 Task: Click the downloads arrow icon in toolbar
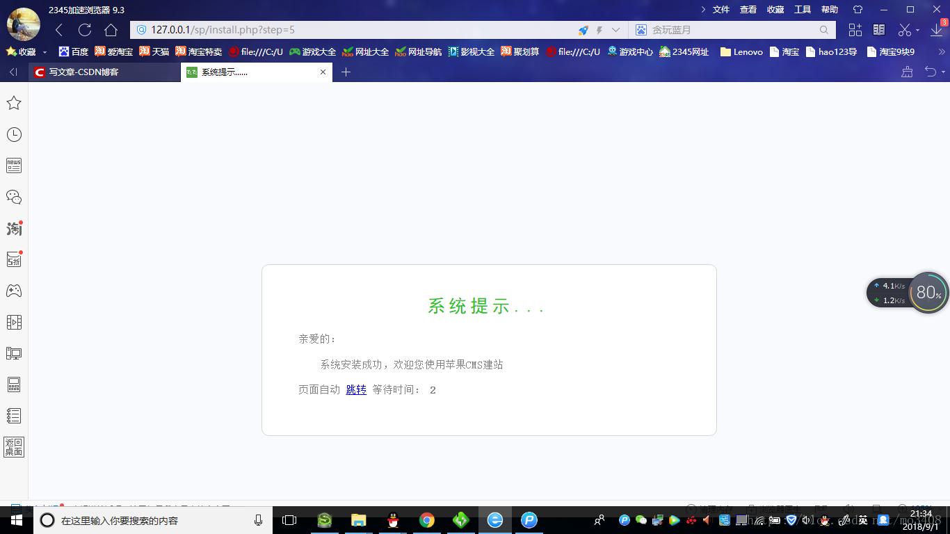point(936,30)
